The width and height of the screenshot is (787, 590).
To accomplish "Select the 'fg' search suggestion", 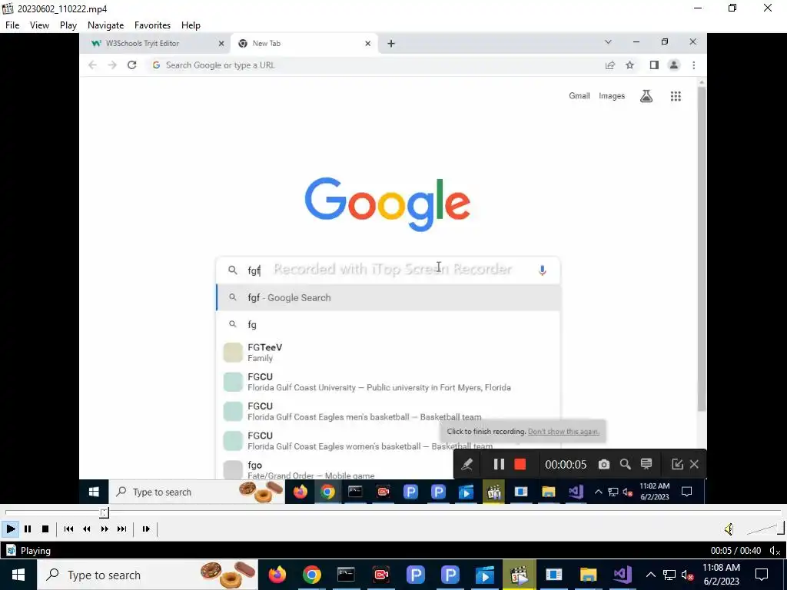I will 388,325.
